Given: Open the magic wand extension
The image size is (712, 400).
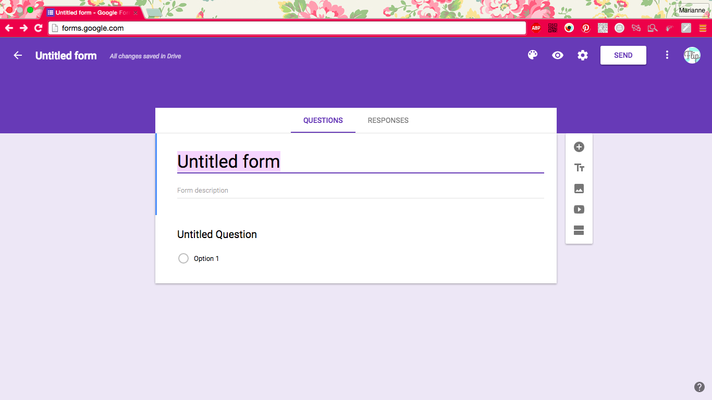Looking at the screenshot, I should (686, 28).
